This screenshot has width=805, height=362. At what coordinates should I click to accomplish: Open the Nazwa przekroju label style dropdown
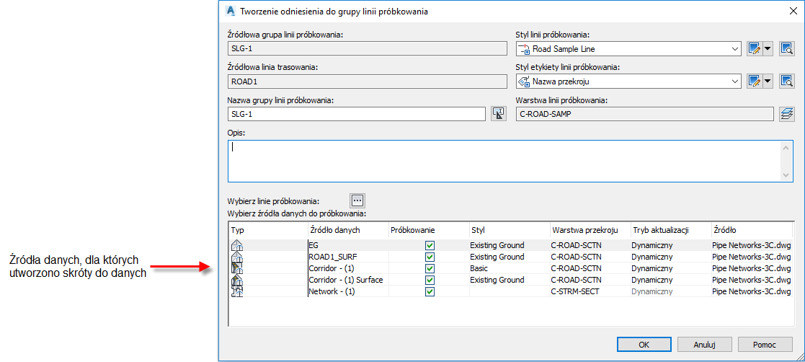(x=734, y=81)
